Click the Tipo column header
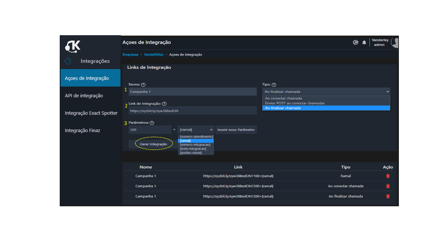 pyautogui.click(x=346, y=167)
